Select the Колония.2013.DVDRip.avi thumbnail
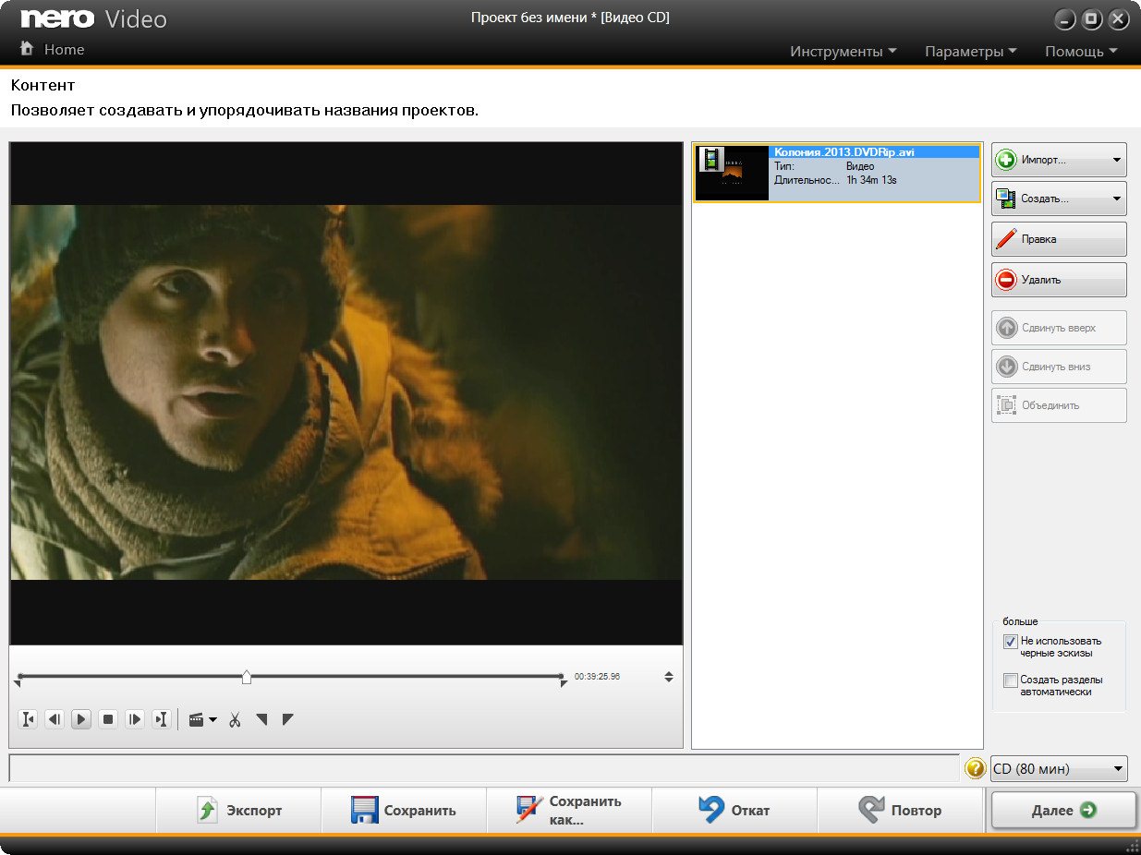The image size is (1141, 855). pyautogui.click(x=731, y=173)
